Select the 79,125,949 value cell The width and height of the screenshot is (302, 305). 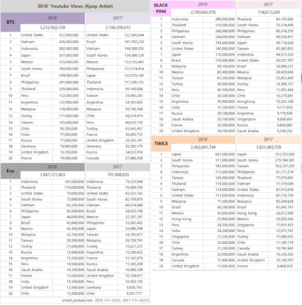click(134, 182)
